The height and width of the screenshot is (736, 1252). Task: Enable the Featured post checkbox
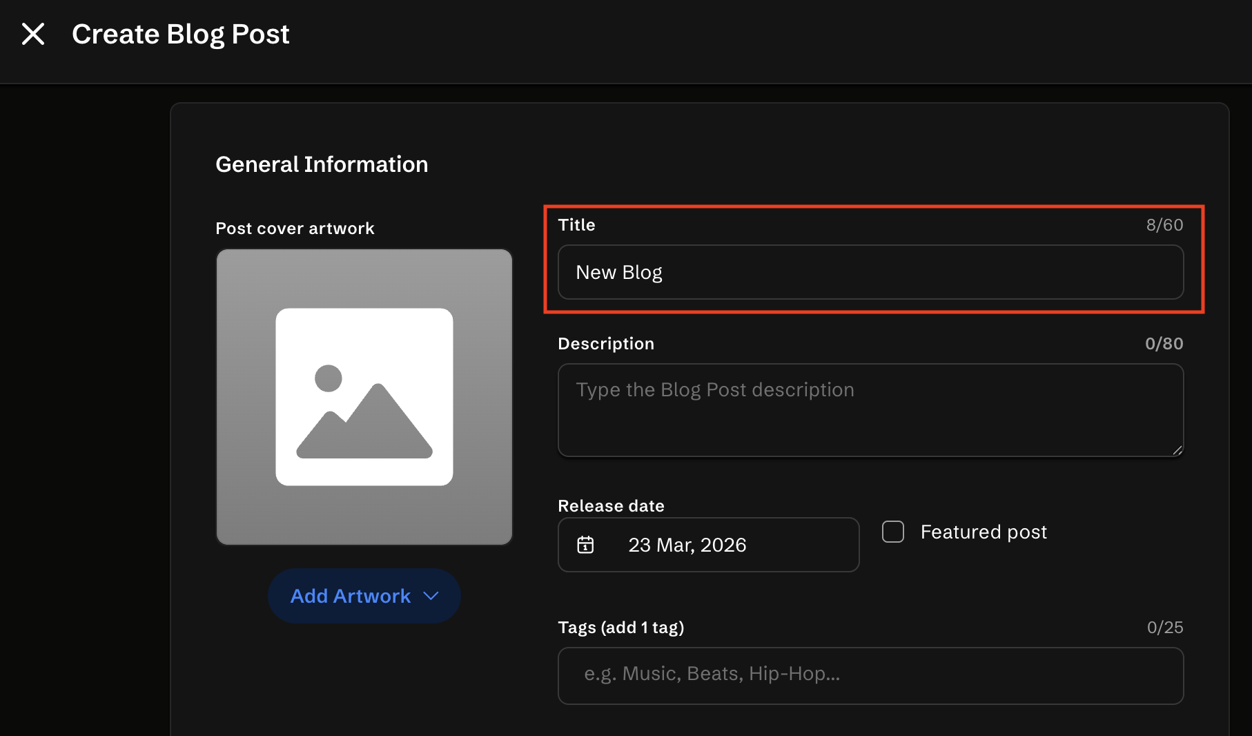click(892, 532)
